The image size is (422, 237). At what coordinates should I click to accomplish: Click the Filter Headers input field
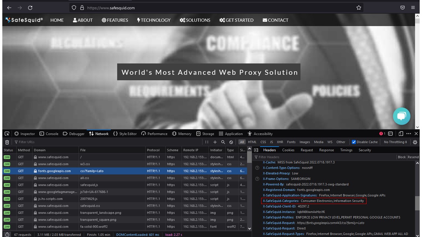[325, 157]
